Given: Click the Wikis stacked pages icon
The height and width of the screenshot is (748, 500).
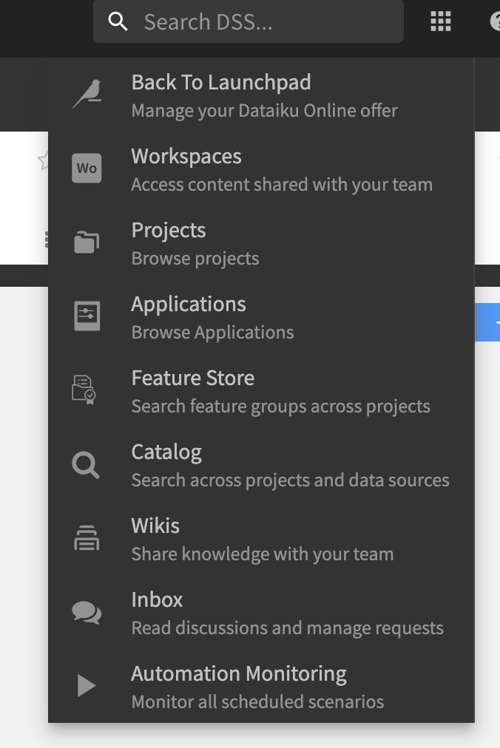Looking at the screenshot, I should tap(87, 537).
